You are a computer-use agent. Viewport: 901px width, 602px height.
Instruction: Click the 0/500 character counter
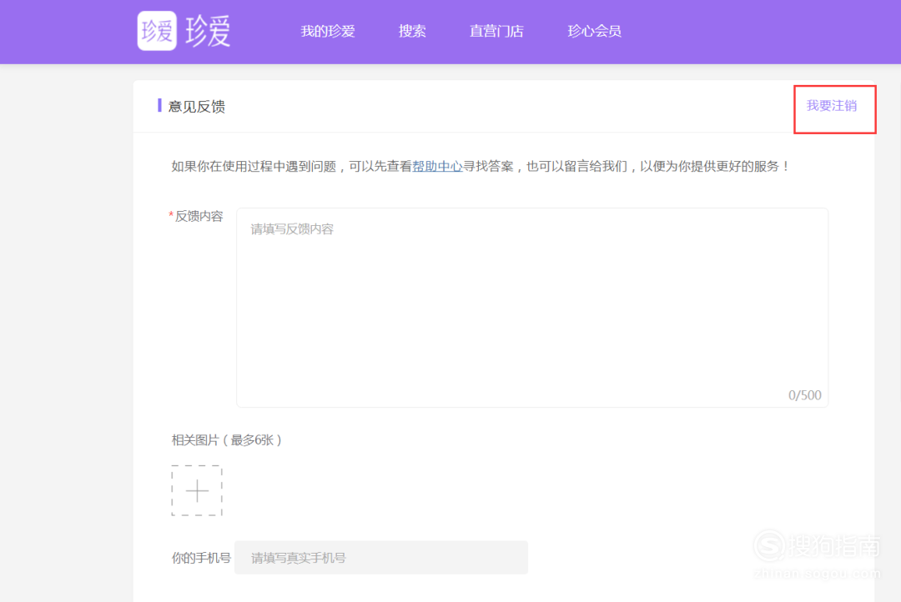(804, 395)
